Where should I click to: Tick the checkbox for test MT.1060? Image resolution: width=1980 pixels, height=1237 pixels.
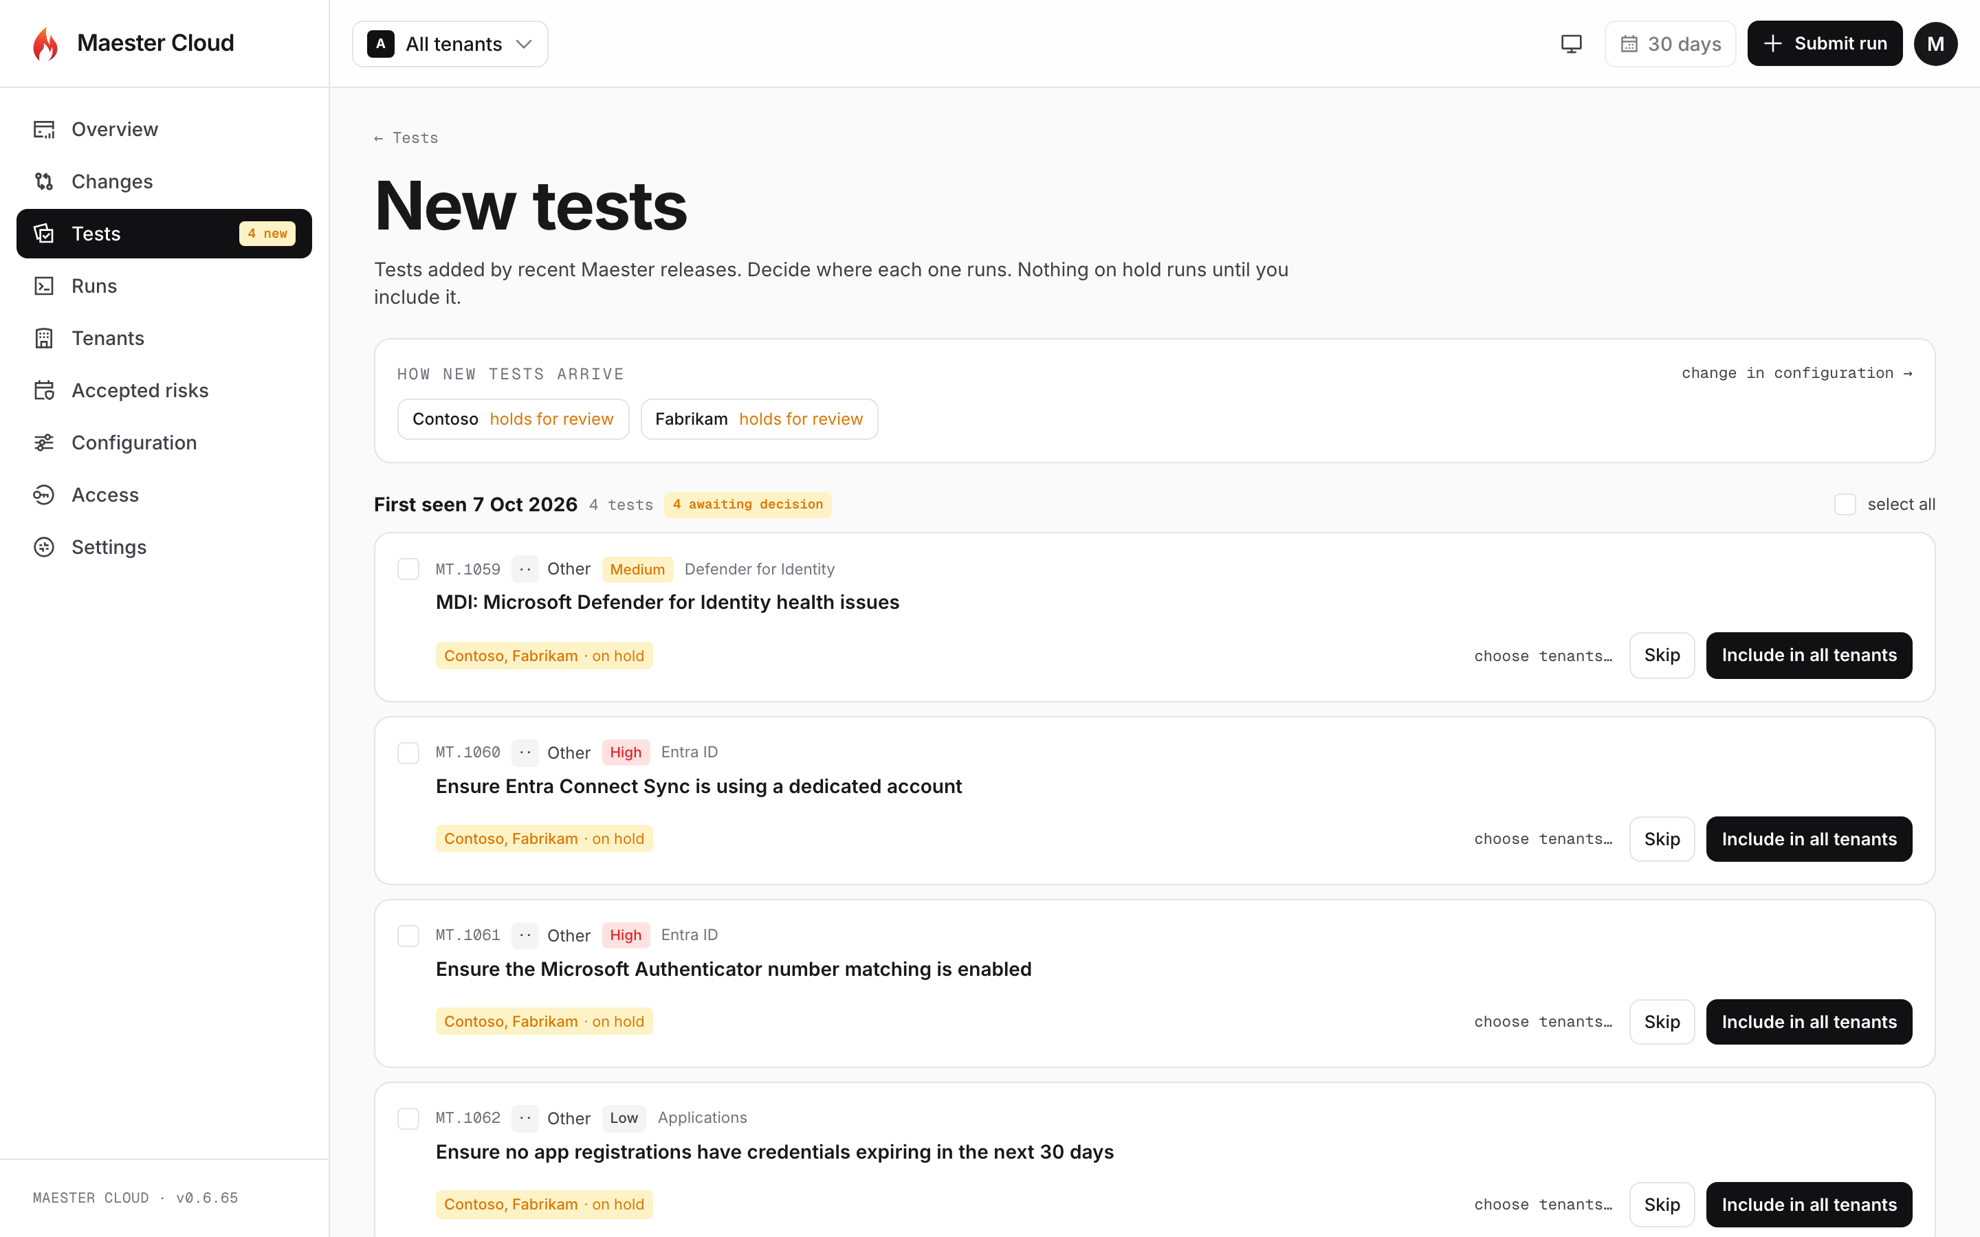click(x=408, y=753)
